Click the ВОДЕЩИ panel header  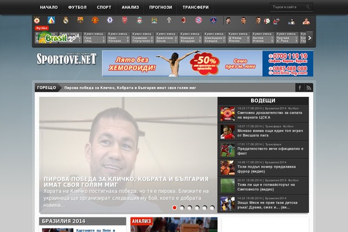263,100
